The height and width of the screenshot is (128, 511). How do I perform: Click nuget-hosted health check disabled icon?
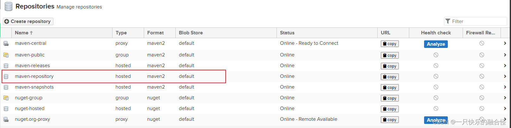[x=436, y=108]
